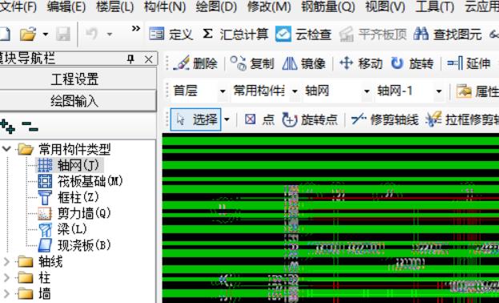Click the expand-all plus icon

pos(8,127)
